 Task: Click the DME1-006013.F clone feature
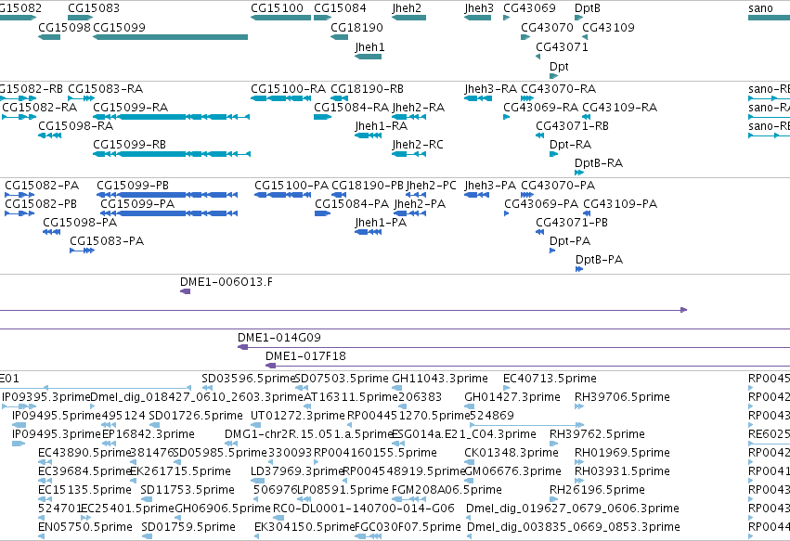pyautogui.click(x=186, y=291)
